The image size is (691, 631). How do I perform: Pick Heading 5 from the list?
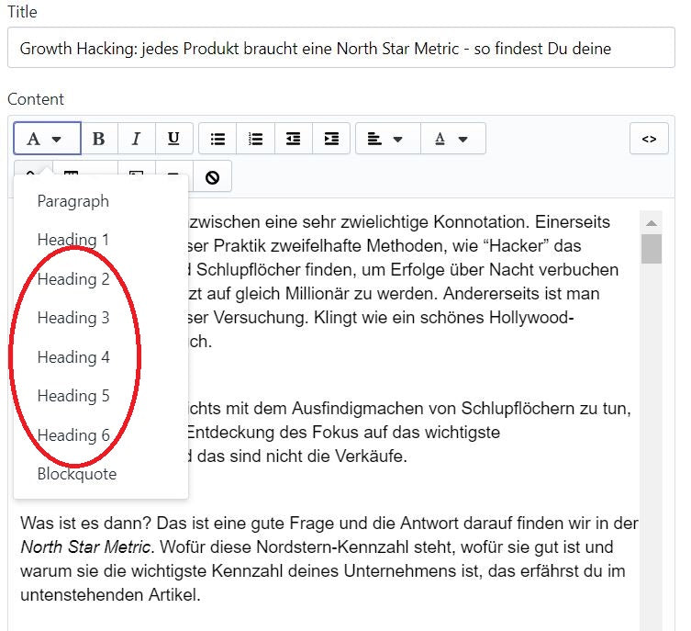[73, 396]
